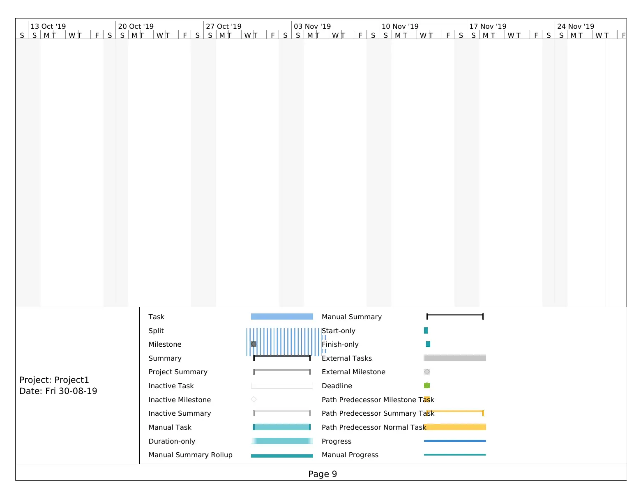Click the '03 Nov '19' week header
This screenshot has height=488, width=627.
tap(312, 26)
